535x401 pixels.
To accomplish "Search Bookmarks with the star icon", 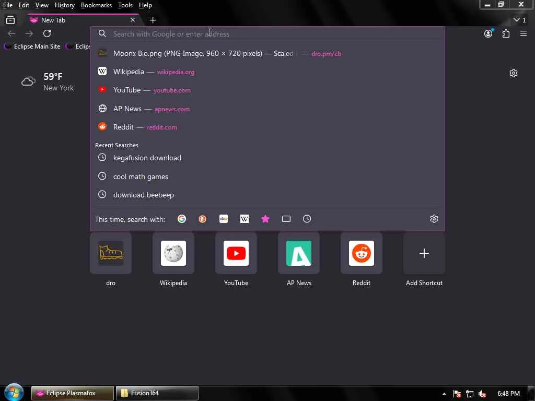I will [x=265, y=219].
